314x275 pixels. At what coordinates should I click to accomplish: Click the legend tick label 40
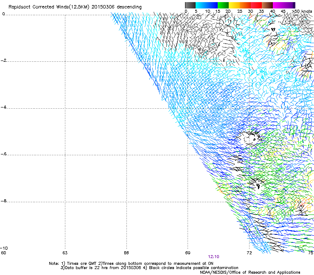272,11
